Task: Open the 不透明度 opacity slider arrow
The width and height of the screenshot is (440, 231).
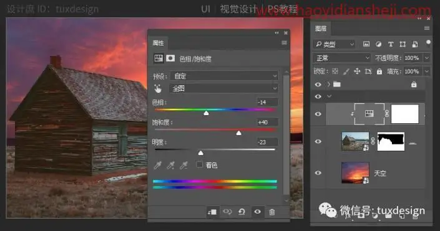Action: coord(426,58)
